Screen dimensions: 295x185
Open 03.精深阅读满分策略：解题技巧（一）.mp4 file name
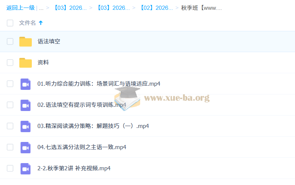pos(93,126)
